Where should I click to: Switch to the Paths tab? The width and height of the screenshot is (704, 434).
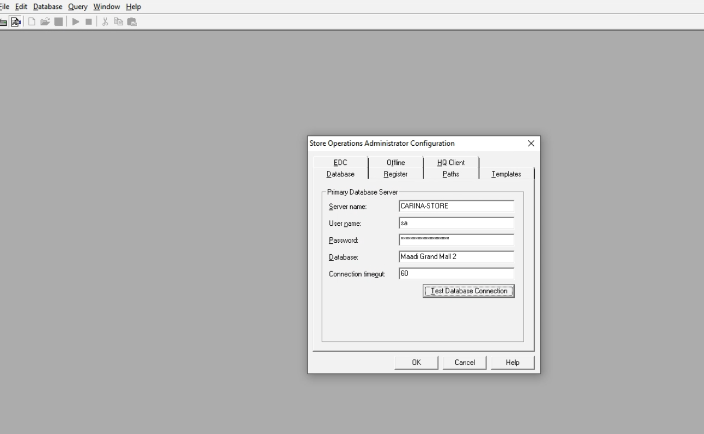pyautogui.click(x=451, y=174)
